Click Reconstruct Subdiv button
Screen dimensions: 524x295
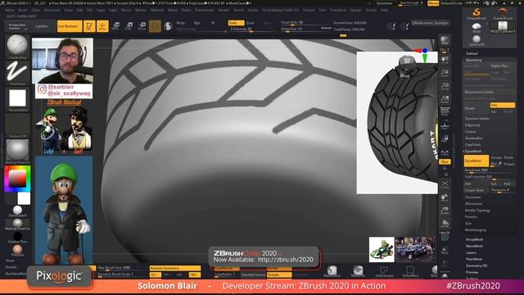click(x=490, y=92)
